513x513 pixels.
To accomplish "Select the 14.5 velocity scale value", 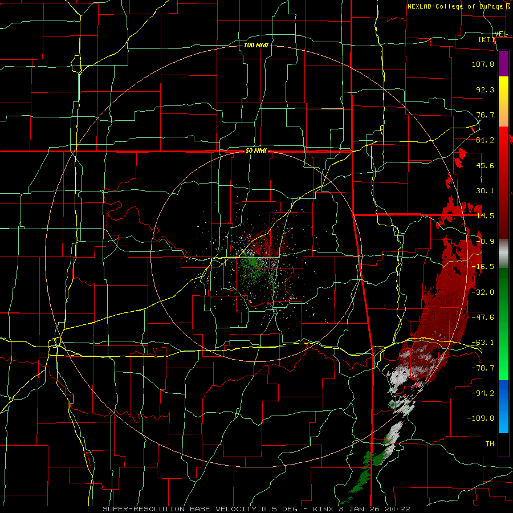I will [x=485, y=216].
